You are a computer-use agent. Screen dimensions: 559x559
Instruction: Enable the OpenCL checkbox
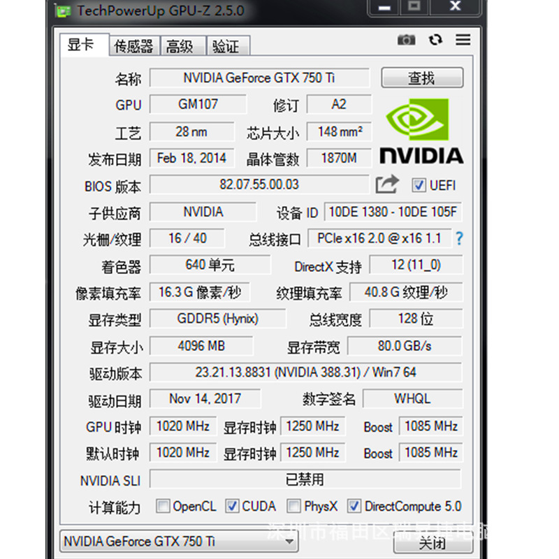163,506
